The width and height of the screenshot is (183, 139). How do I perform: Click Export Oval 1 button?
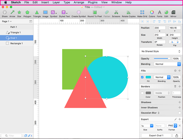pyautogui.click(x=156, y=136)
